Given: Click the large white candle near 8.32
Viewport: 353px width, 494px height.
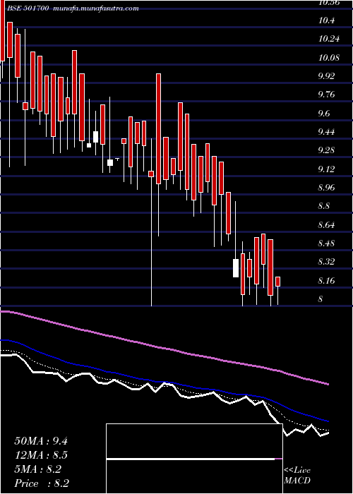Looking at the screenshot, I should tap(236, 268).
